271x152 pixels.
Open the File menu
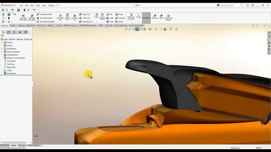point(22,5)
